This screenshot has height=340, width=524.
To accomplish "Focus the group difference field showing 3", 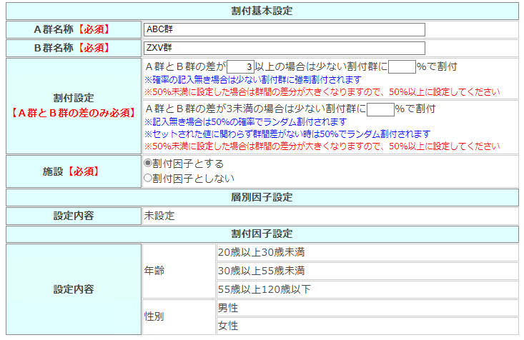I will [241, 67].
